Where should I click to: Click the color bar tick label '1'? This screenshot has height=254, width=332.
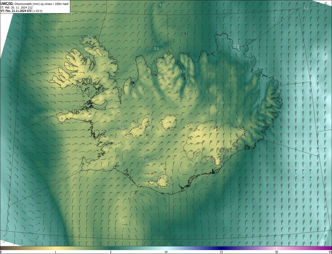click(x=56, y=252)
